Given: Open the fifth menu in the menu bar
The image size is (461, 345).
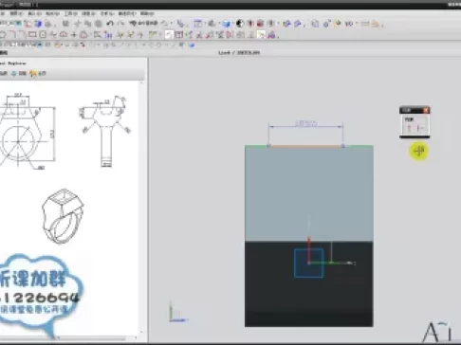Looking at the screenshot, I should (x=71, y=13).
